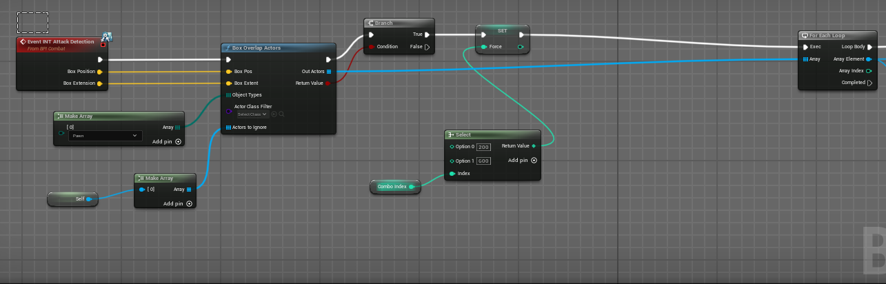This screenshot has width=886, height=284.
Task: Click Add pin on the Self Make Array node
Action: 178,204
